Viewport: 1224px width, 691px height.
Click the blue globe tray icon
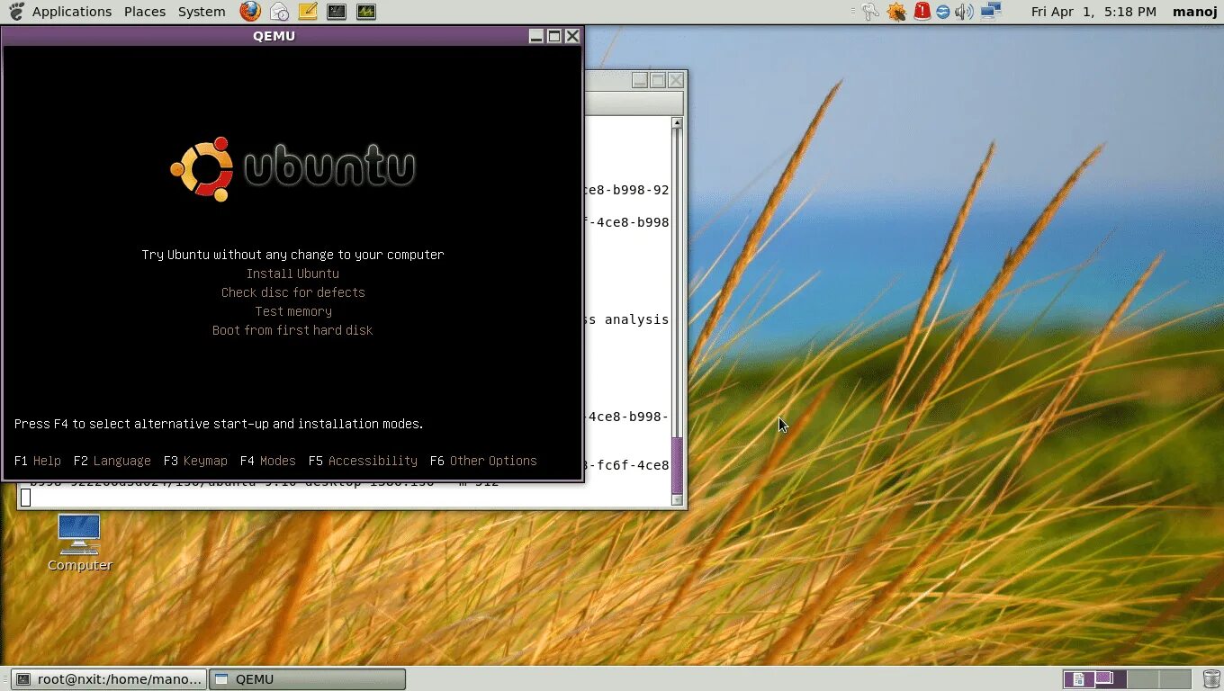pos(942,12)
